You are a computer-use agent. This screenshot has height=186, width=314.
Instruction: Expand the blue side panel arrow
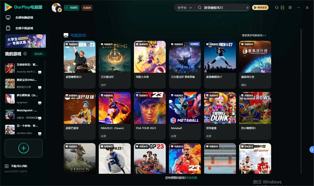click(x=312, y=150)
